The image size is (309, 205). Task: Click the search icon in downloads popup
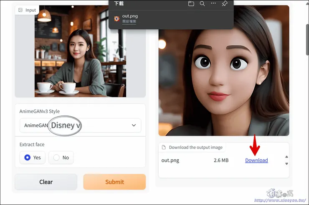click(x=202, y=3)
